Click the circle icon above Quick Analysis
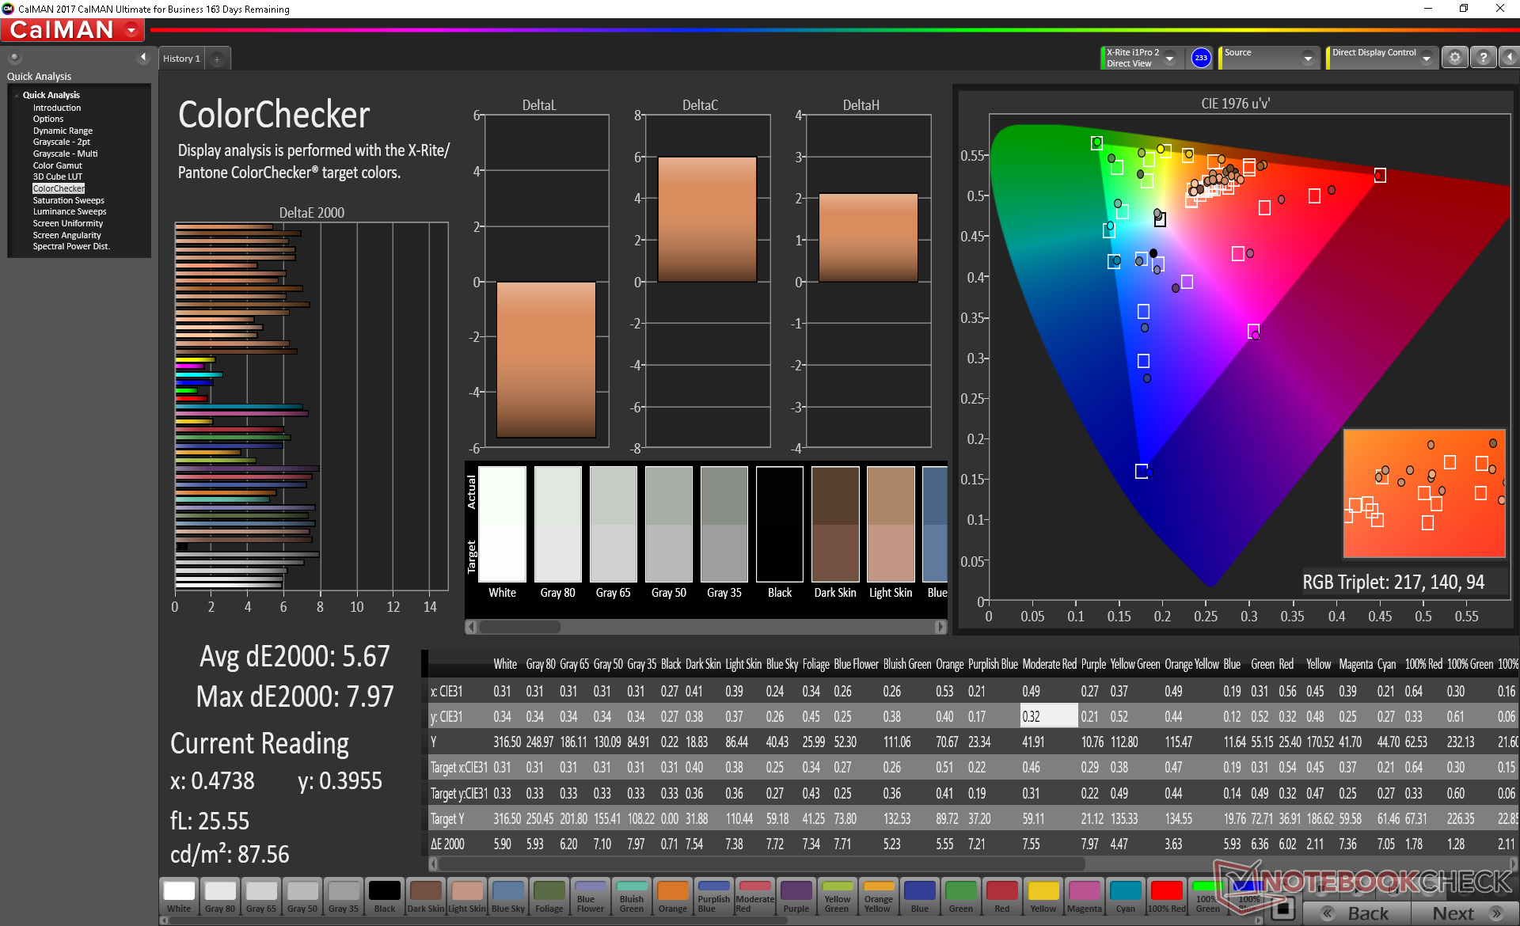1520x926 pixels. 14,57
